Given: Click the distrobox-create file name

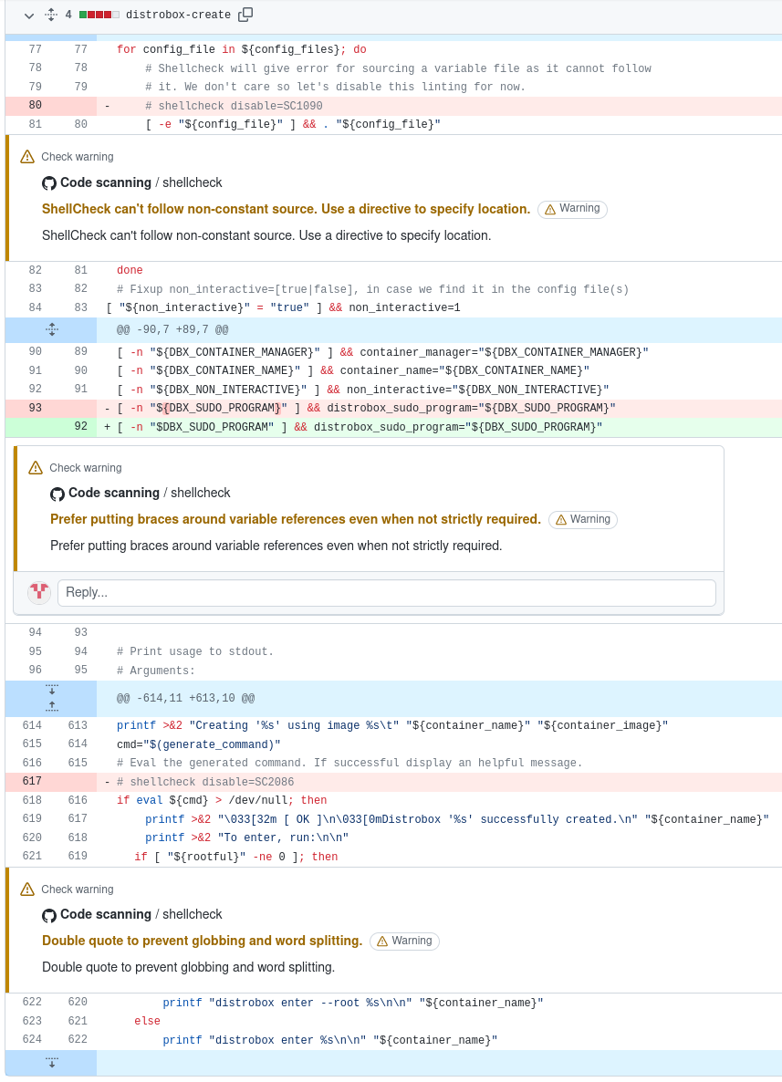Looking at the screenshot, I should point(178,15).
